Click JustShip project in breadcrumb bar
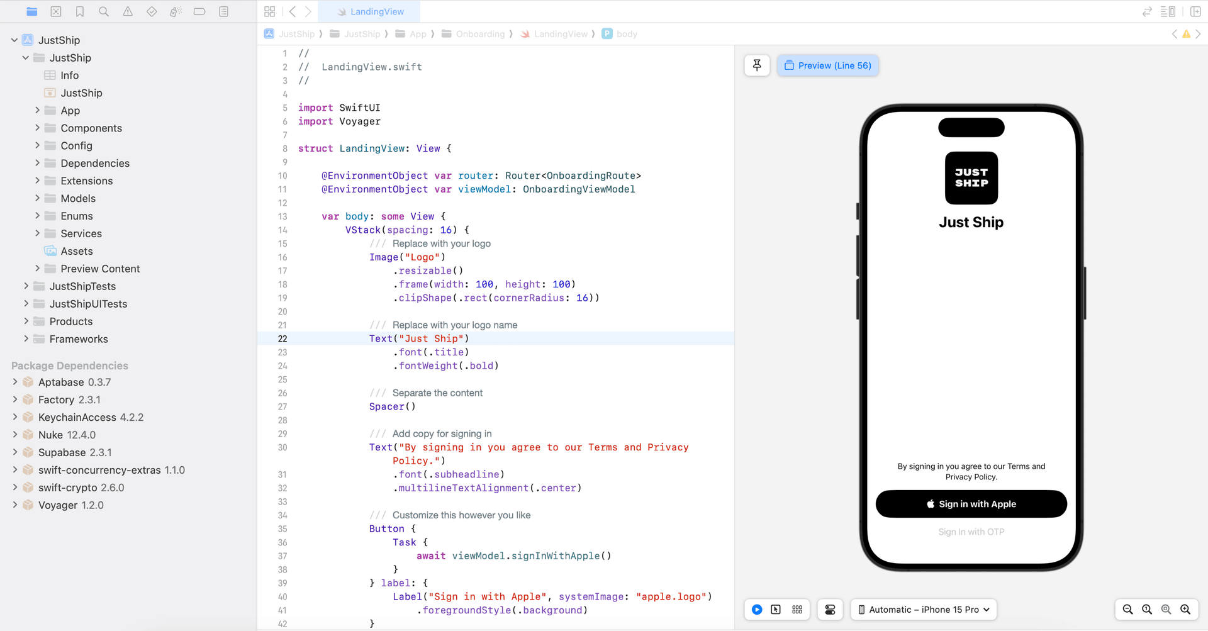Image resolution: width=1208 pixels, height=631 pixels. [x=290, y=34]
